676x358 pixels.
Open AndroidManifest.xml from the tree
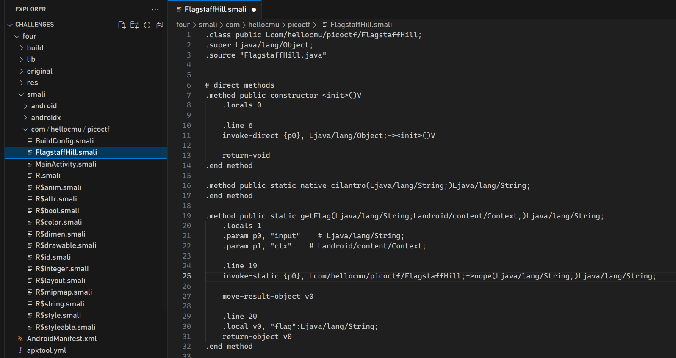pyautogui.click(x=86, y=339)
